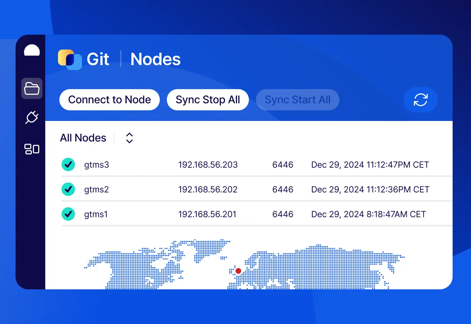Click IP address 192.168.56.201
This screenshot has width=471, height=324.
tap(207, 214)
